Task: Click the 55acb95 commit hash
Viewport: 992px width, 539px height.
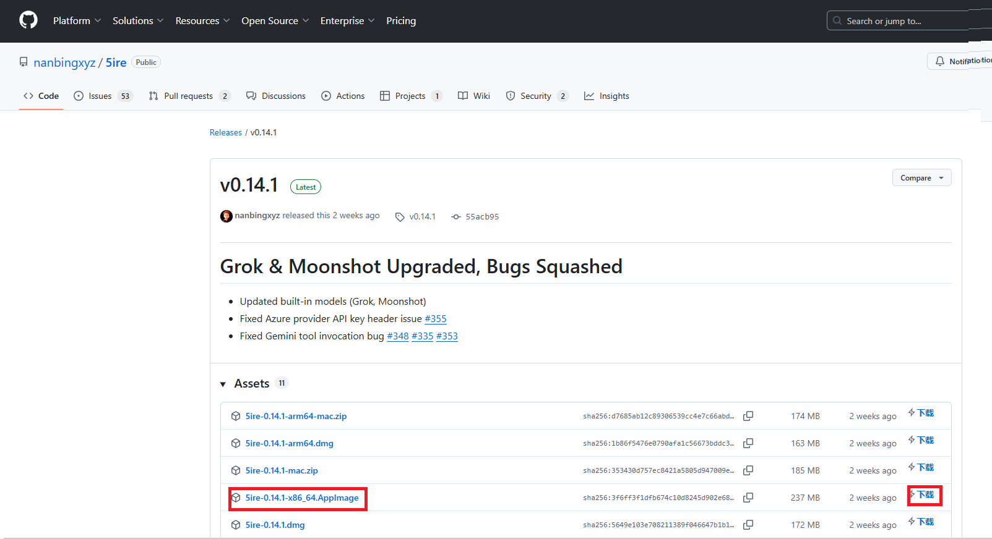Action: coord(481,216)
